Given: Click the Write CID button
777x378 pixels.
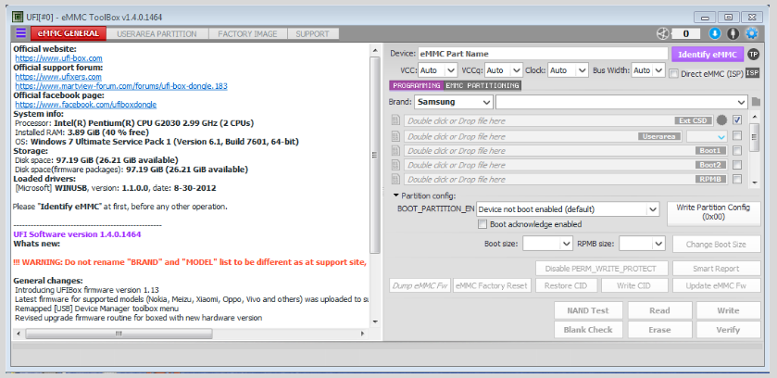Looking at the screenshot, I should click(x=633, y=286).
